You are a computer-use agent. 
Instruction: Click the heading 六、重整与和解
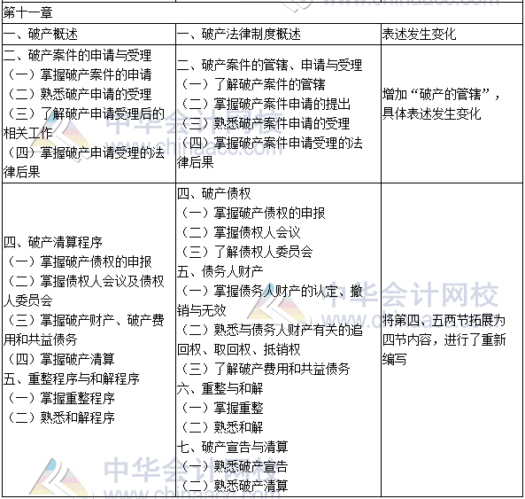(x=220, y=388)
